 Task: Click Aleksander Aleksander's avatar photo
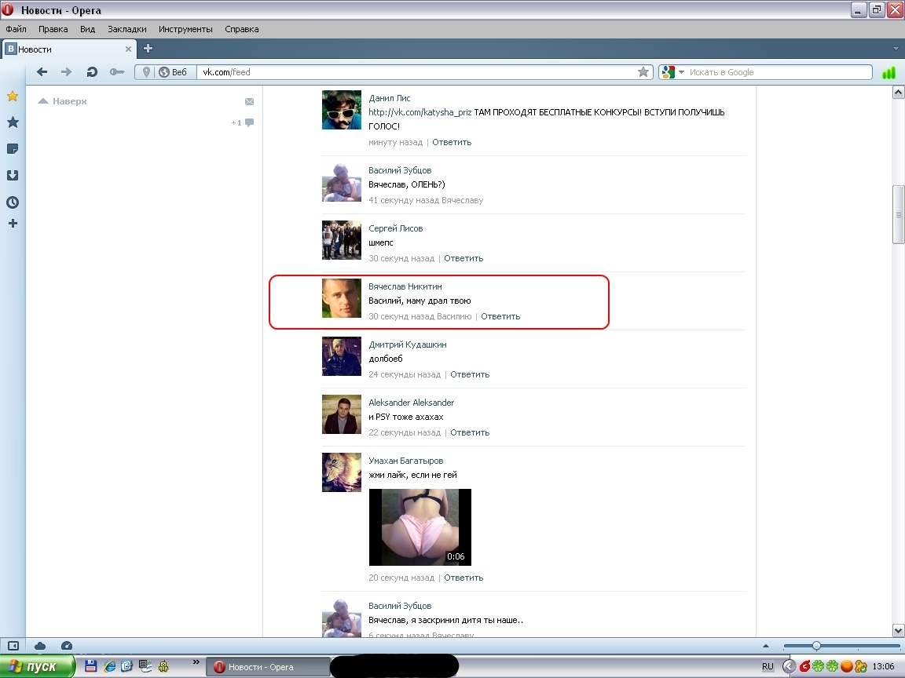pyautogui.click(x=342, y=414)
